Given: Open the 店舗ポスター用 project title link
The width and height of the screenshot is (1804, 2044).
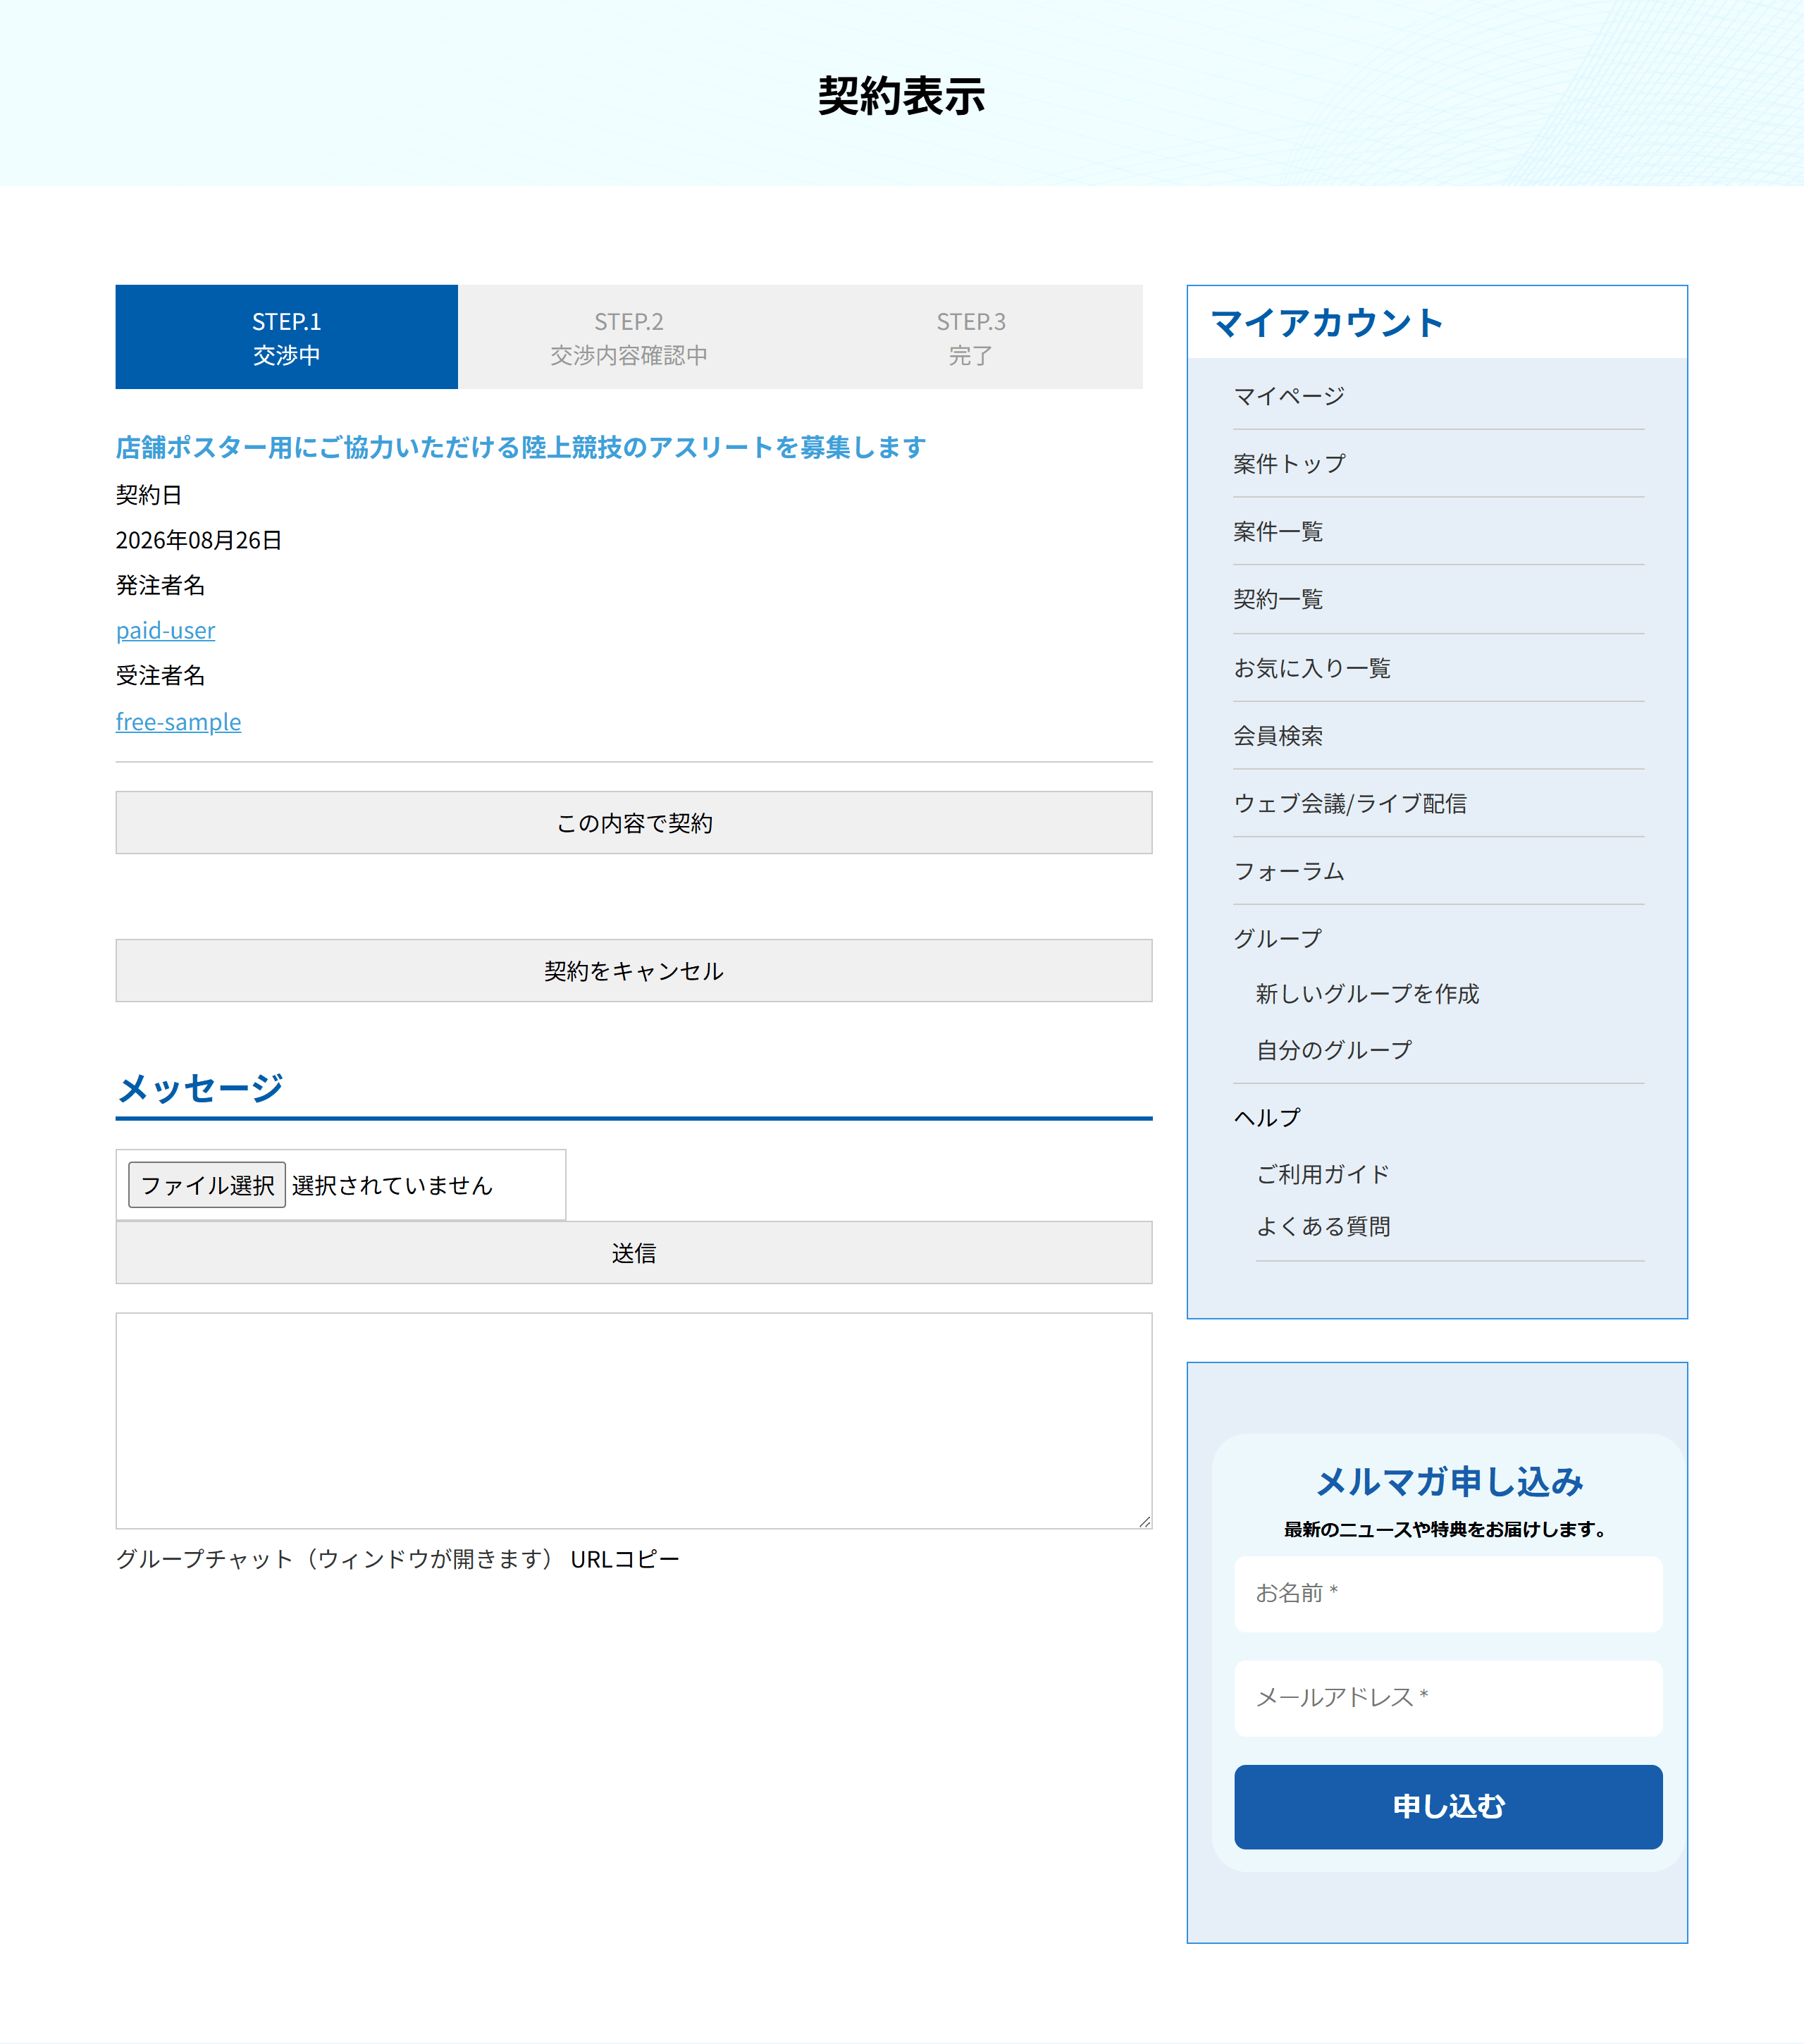Looking at the screenshot, I should [x=520, y=447].
